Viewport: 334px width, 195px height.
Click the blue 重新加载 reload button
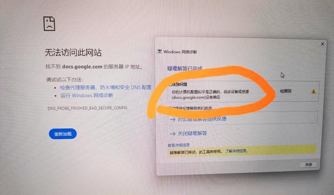(63, 134)
